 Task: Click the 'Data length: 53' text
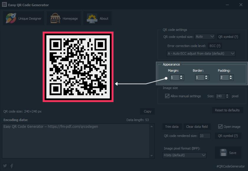point(138,120)
